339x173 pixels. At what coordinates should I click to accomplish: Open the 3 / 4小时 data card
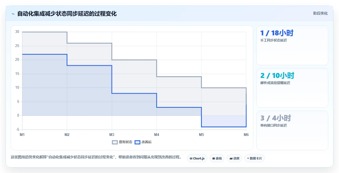[x=292, y=130]
